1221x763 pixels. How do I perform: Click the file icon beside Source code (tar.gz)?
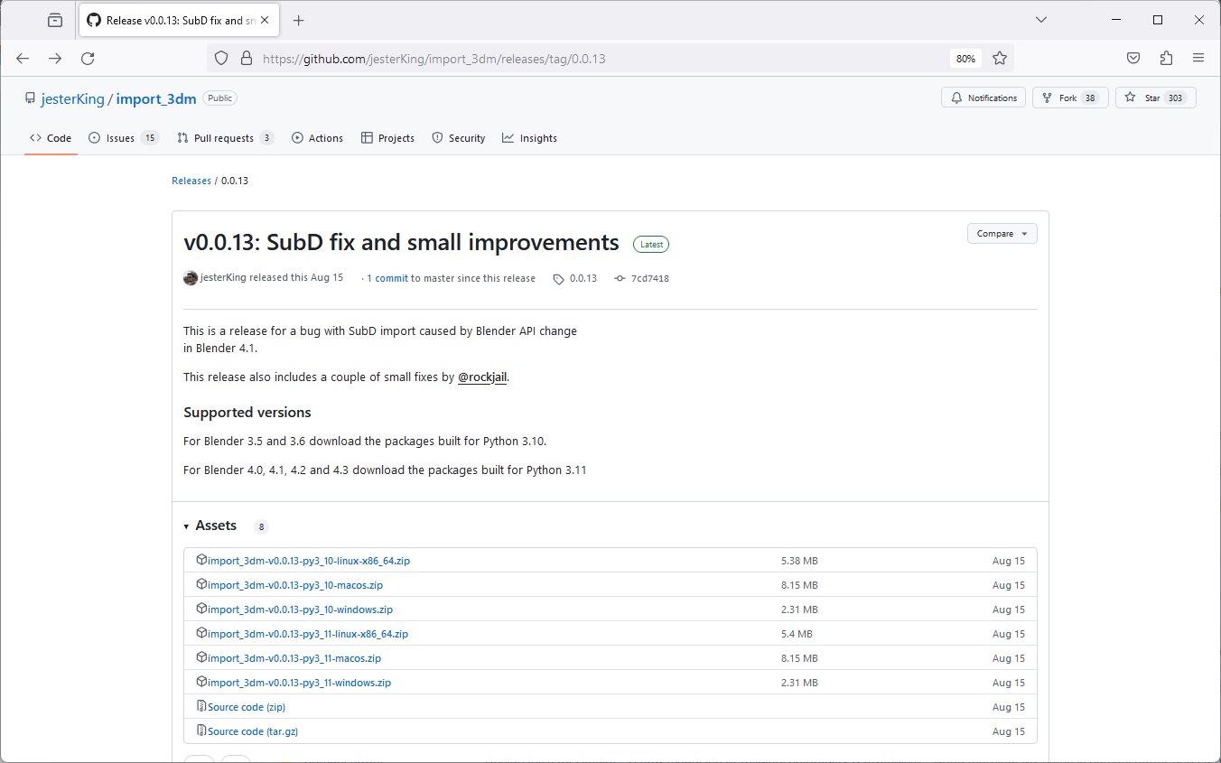tap(201, 730)
